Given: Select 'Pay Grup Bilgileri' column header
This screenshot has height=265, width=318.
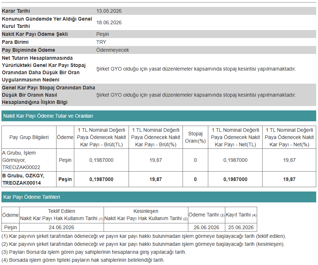Looking at the screenshot, I should pyautogui.click(x=29, y=137).
